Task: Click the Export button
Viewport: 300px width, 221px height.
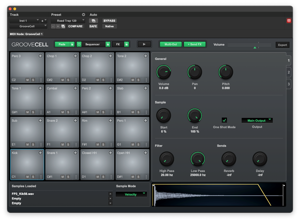Action: pyautogui.click(x=282, y=45)
